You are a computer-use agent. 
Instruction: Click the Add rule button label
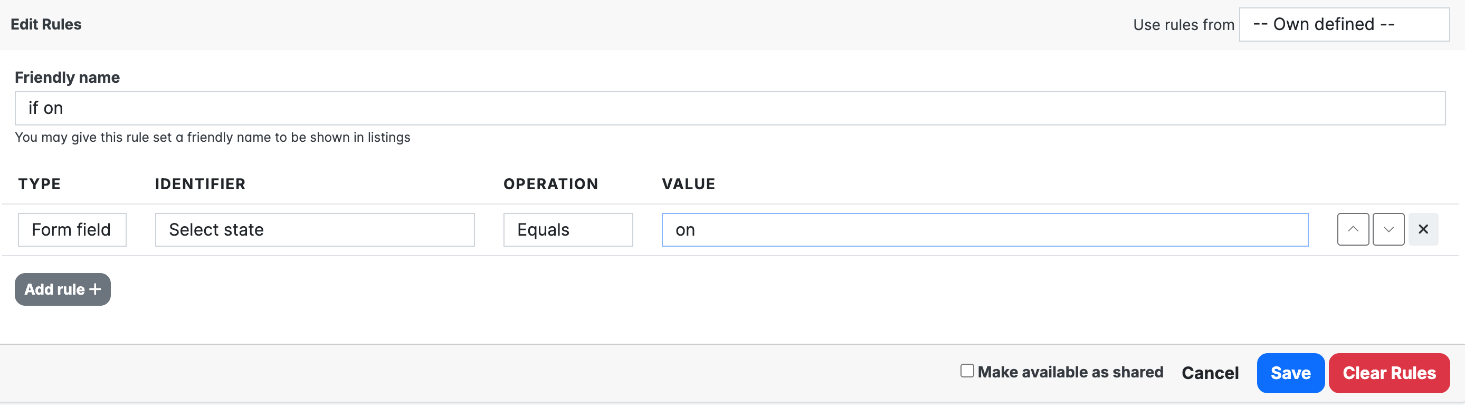click(x=54, y=289)
